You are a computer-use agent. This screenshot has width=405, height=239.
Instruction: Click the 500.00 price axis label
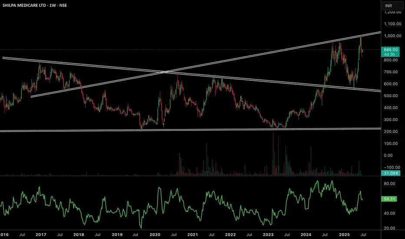pos(391,96)
